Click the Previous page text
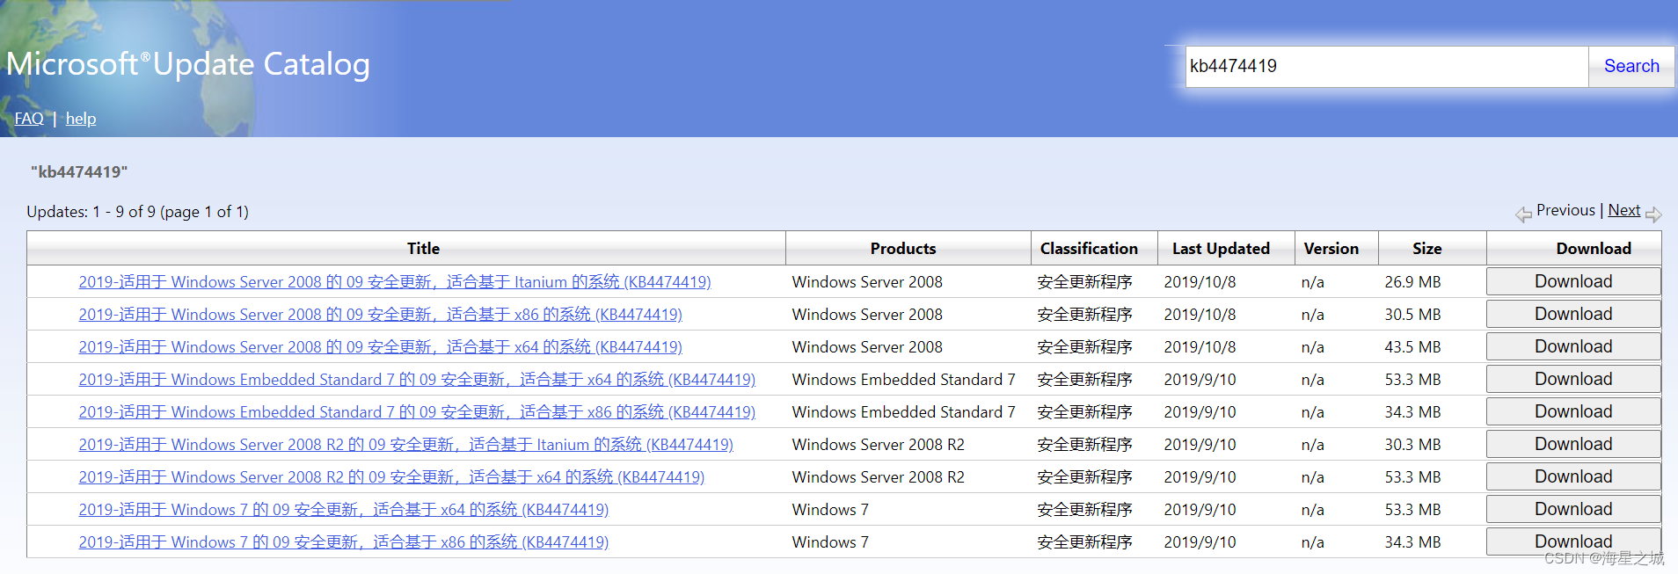The height and width of the screenshot is (574, 1678). (1565, 211)
